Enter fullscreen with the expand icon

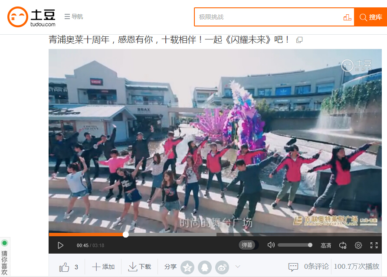pos(374,245)
